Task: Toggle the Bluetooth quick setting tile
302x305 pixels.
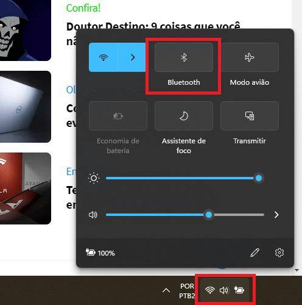Action: (x=184, y=57)
